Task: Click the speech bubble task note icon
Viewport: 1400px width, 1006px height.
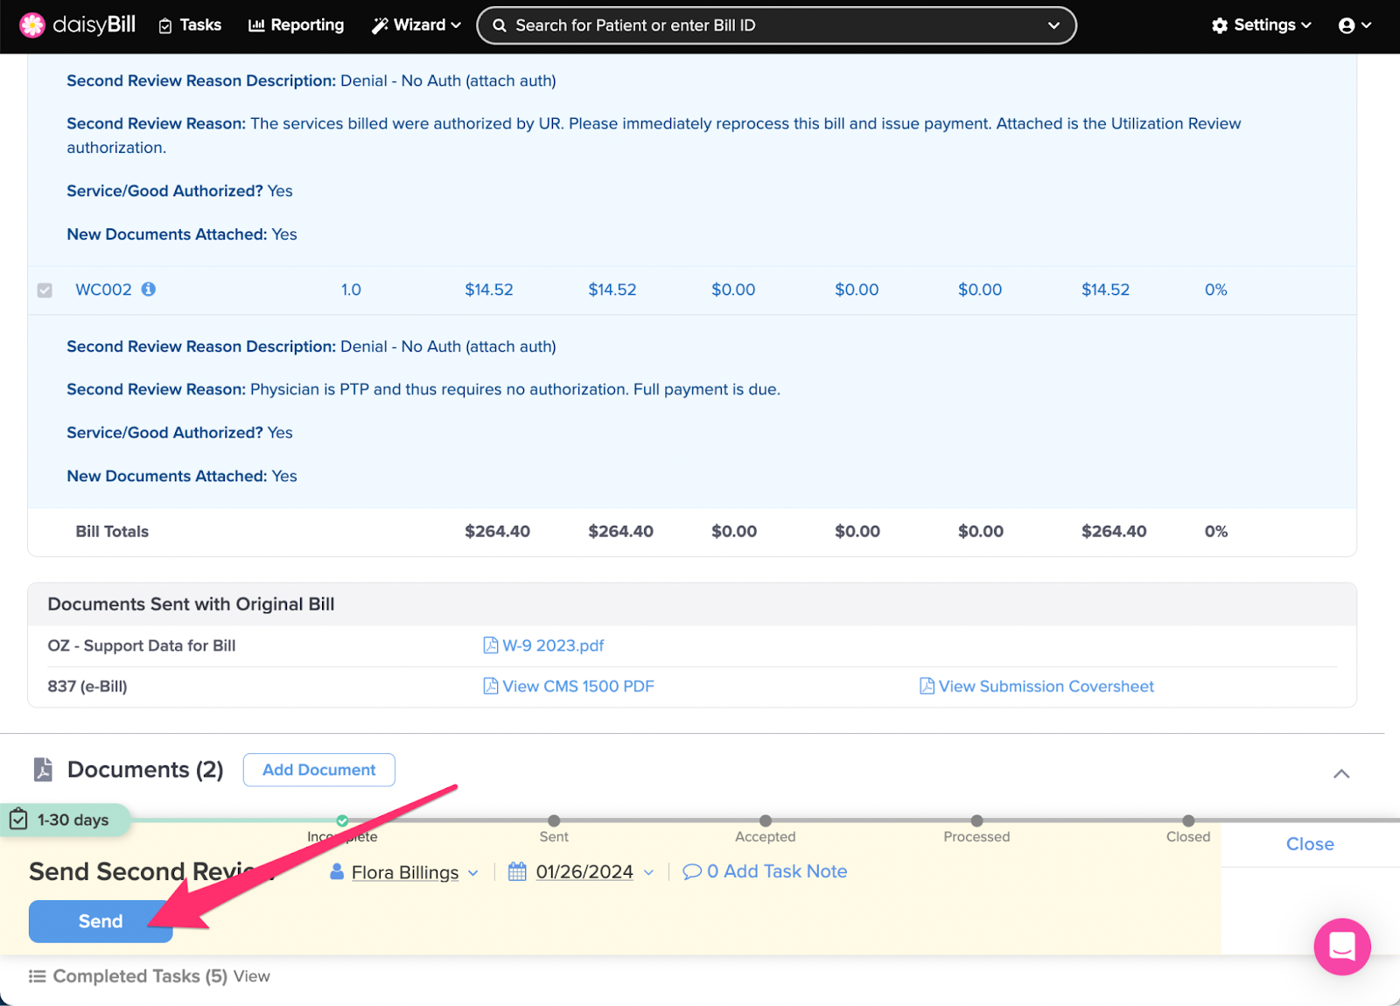Action: coord(692,871)
